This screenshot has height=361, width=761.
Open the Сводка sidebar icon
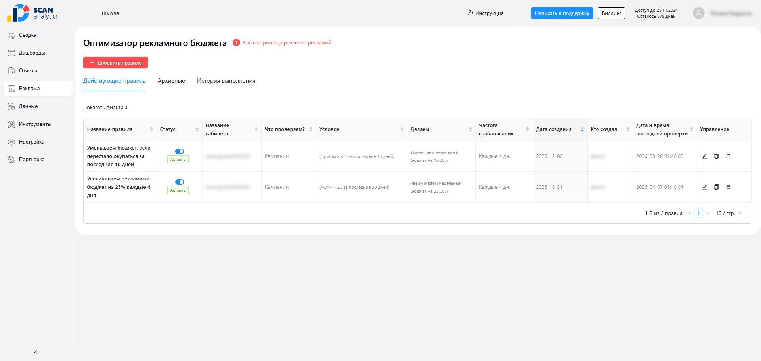(11, 35)
